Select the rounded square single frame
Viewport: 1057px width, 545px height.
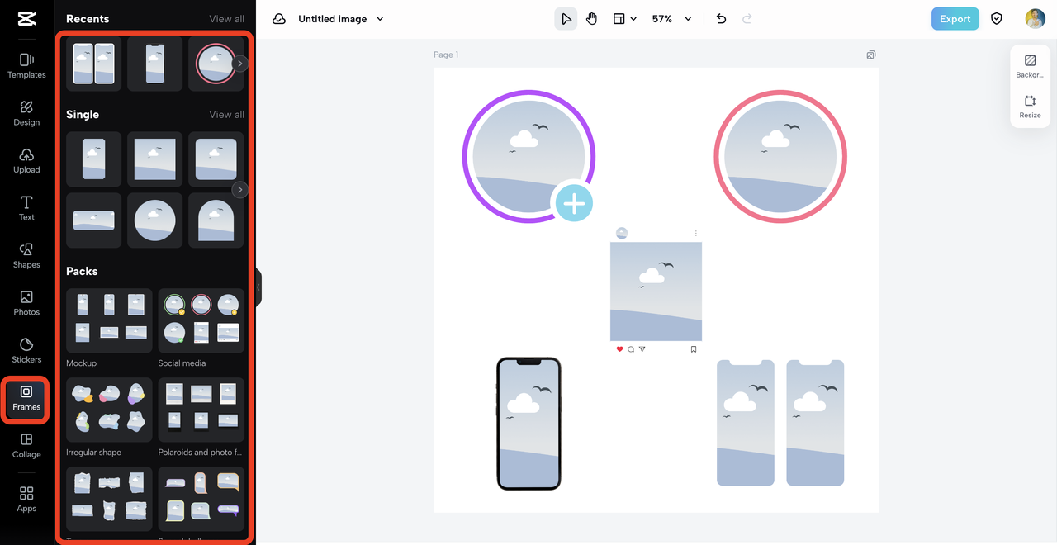pyautogui.click(x=216, y=159)
